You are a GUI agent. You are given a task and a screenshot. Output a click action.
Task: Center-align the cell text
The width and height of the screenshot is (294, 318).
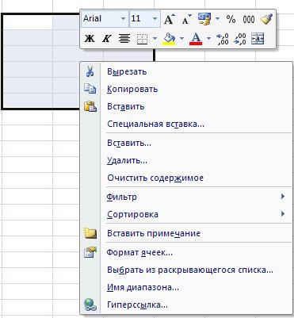click(x=124, y=39)
